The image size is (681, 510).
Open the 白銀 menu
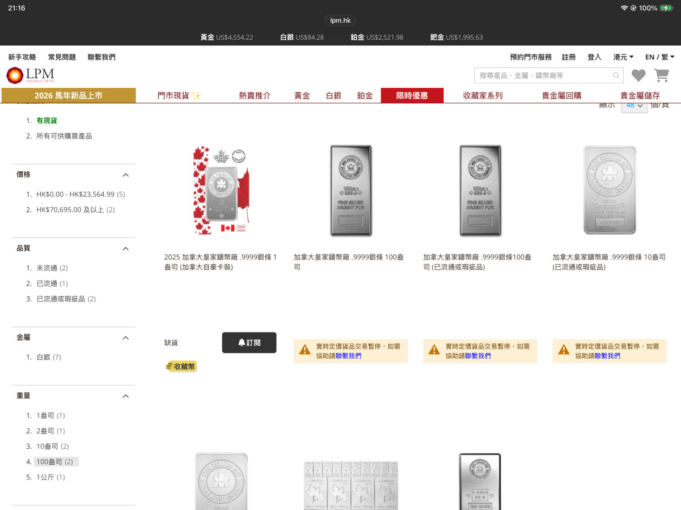click(333, 96)
